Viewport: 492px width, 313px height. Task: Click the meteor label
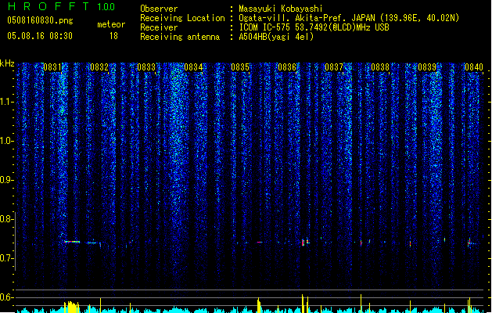pos(111,24)
